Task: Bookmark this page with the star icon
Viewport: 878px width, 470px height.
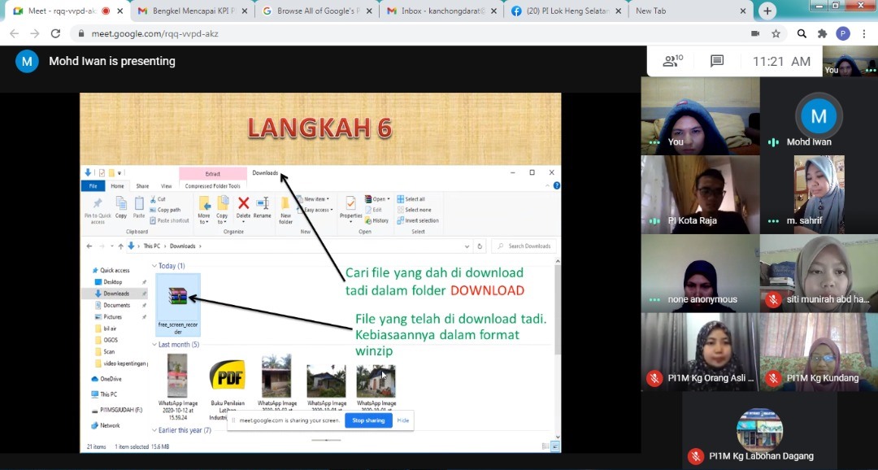Action: click(x=776, y=33)
